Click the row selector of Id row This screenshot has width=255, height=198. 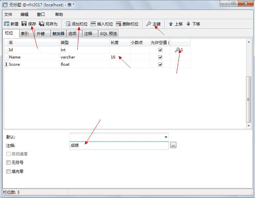coord(6,50)
